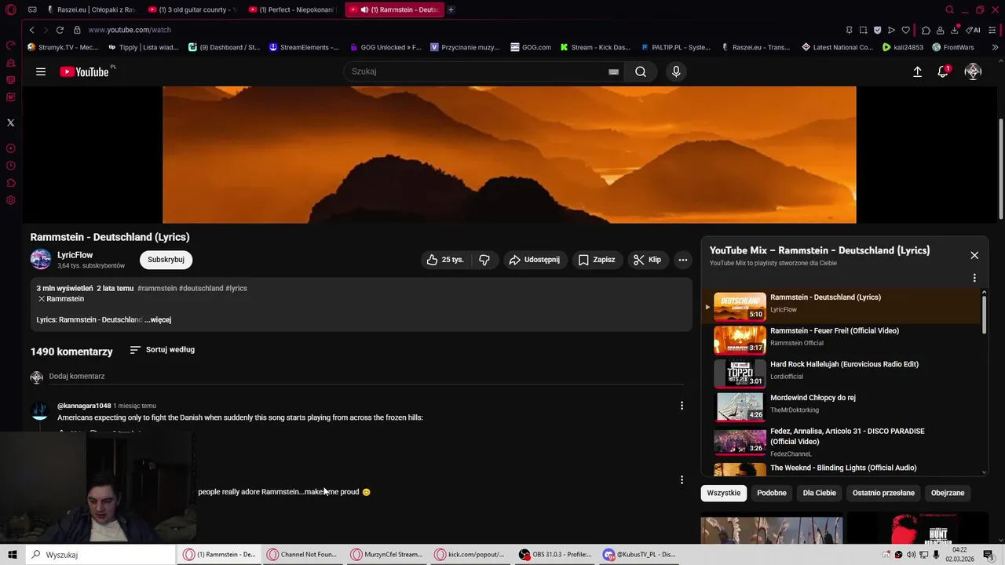Open Opera AI assistant icon
This screenshot has height=565, width=1005.
point(973,30)
